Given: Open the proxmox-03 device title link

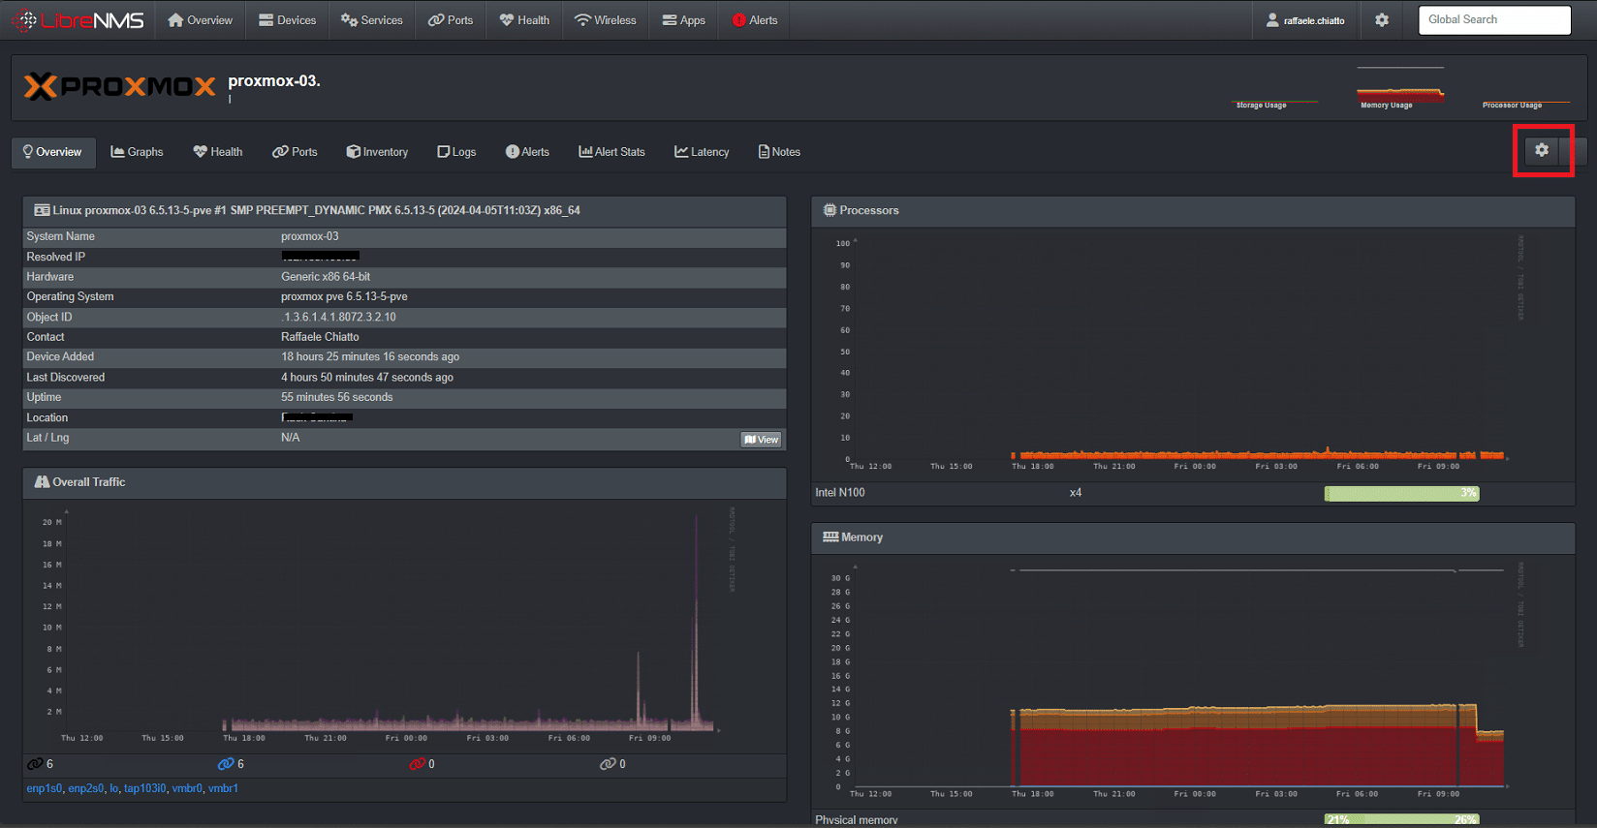Looking at the screenshot, I should coord(274,81).
